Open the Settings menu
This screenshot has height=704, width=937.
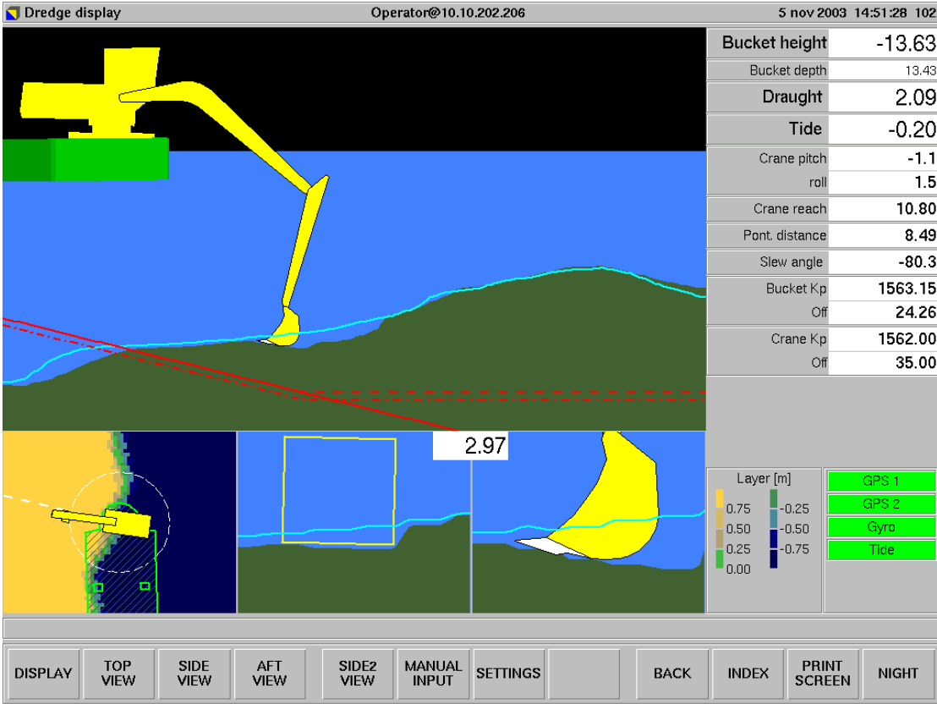(x=508, y=673)
